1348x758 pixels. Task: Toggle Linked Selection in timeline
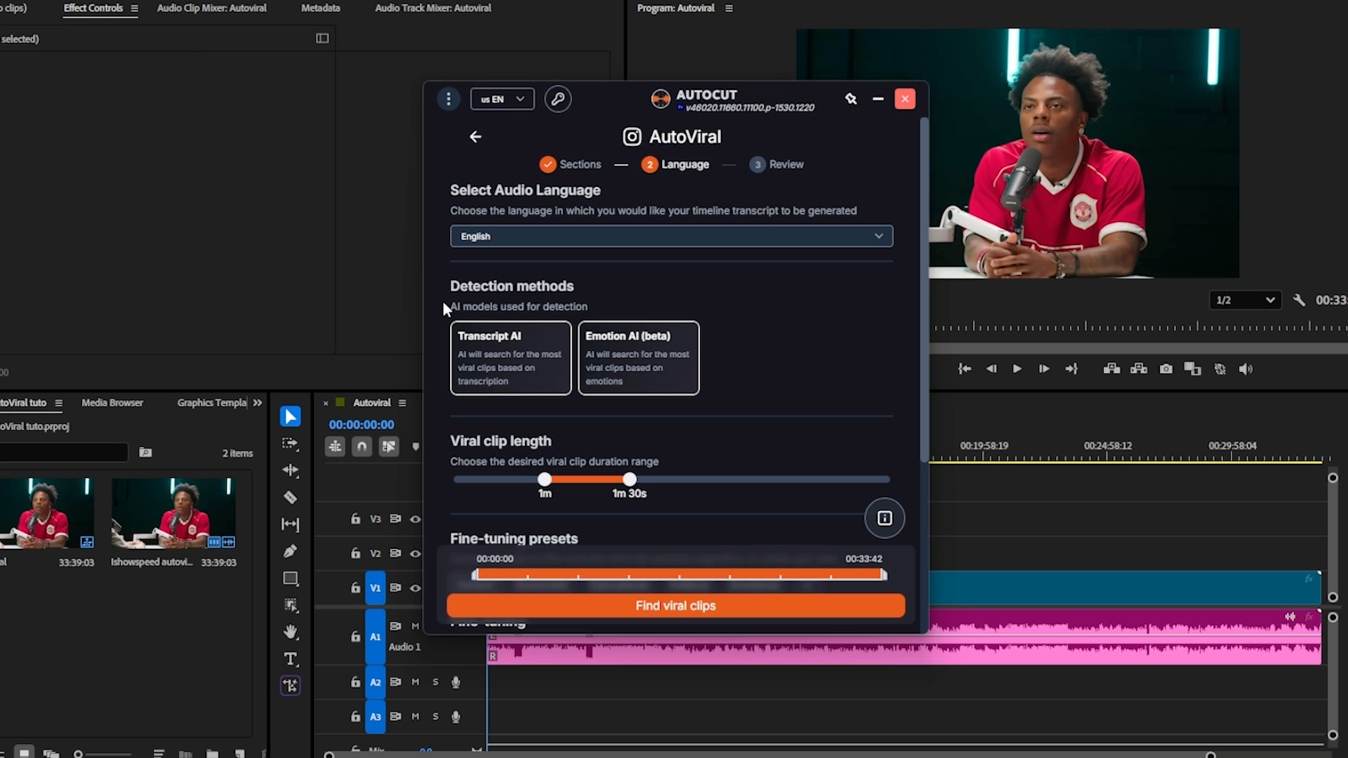click(388, 446)
